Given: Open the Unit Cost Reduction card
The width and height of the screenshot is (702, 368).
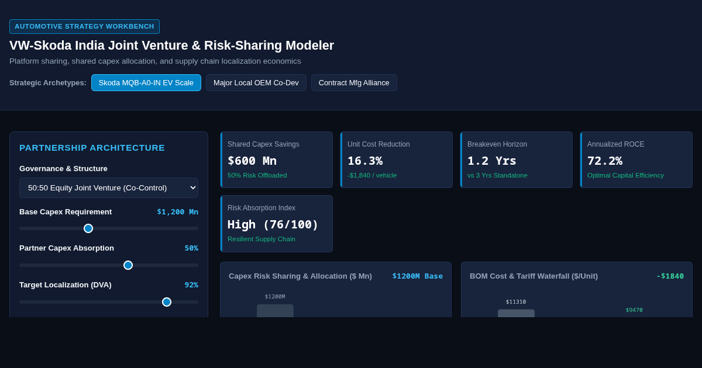Looking at the screenshot, I should coord(397,159).
